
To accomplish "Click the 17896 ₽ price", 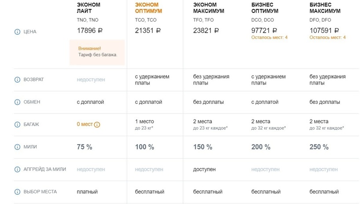I will pyautogui.click(x=90, y=30).
